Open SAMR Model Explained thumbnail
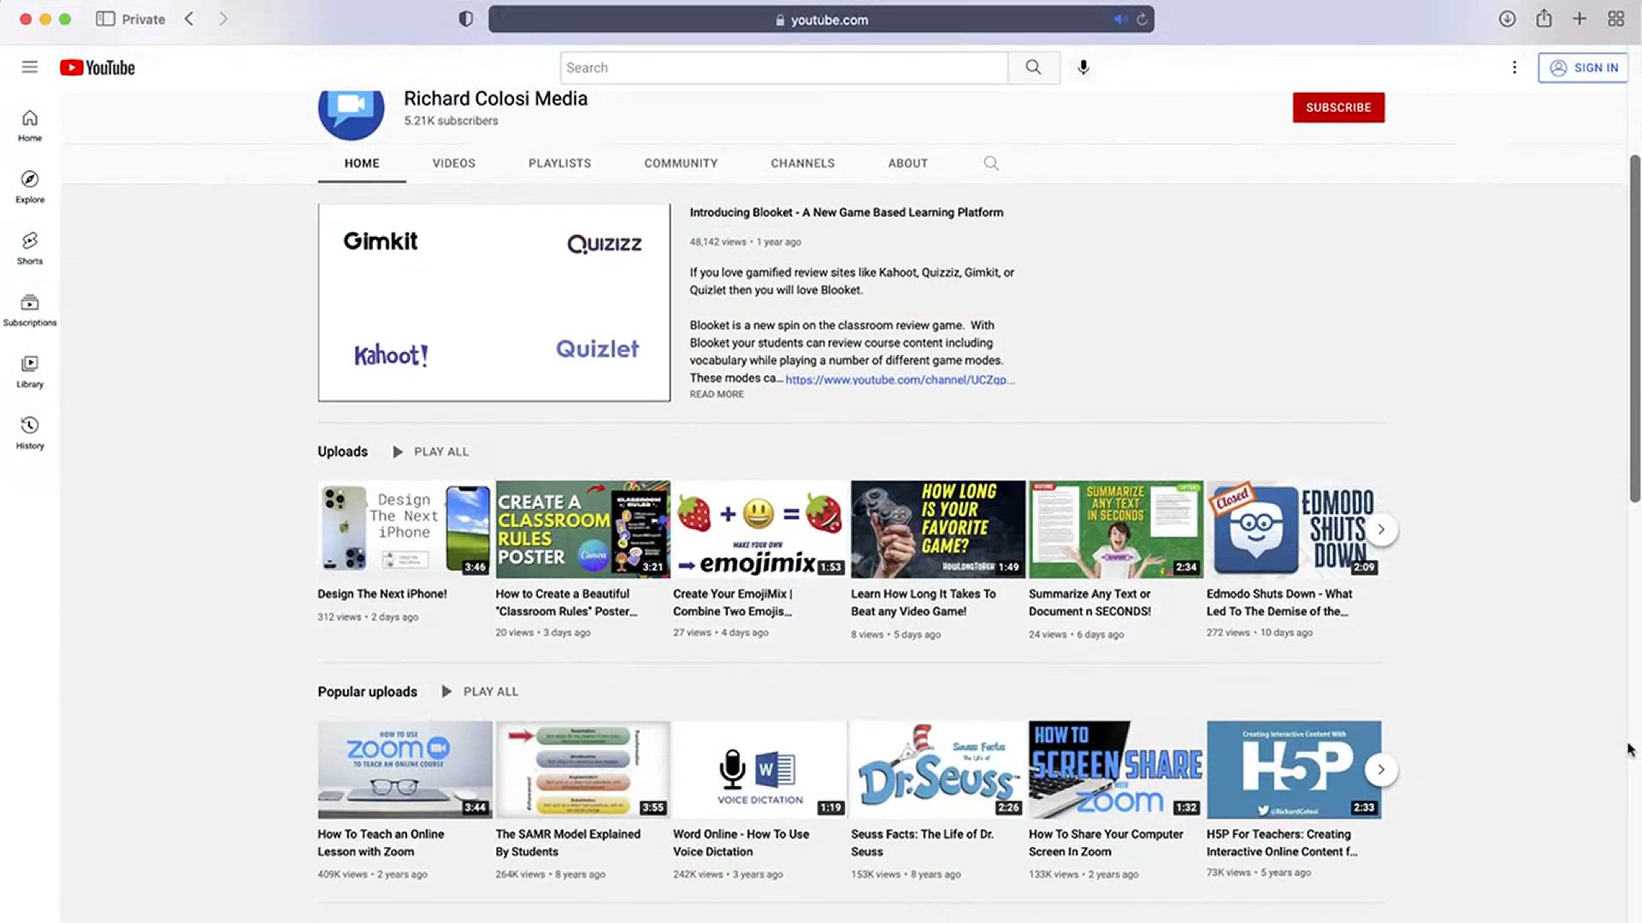The width and height of the screenshot is (1642, 923). 583,770
